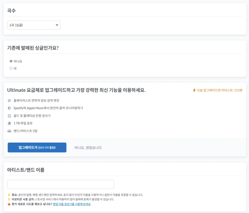
Task: Decline upgrade via 아니요, 괜찮습니다
Action: [x=88, y=147]
